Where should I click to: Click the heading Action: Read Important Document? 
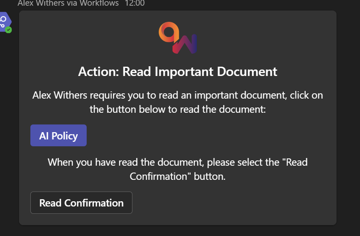(x=178, y=72)
